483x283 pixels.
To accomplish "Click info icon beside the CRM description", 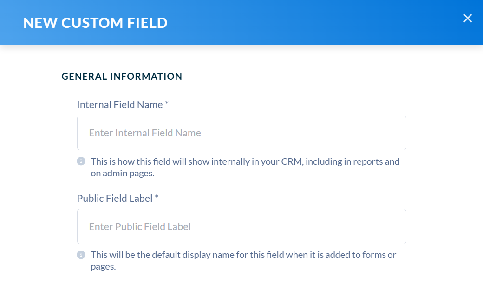I will coord(81,161).
